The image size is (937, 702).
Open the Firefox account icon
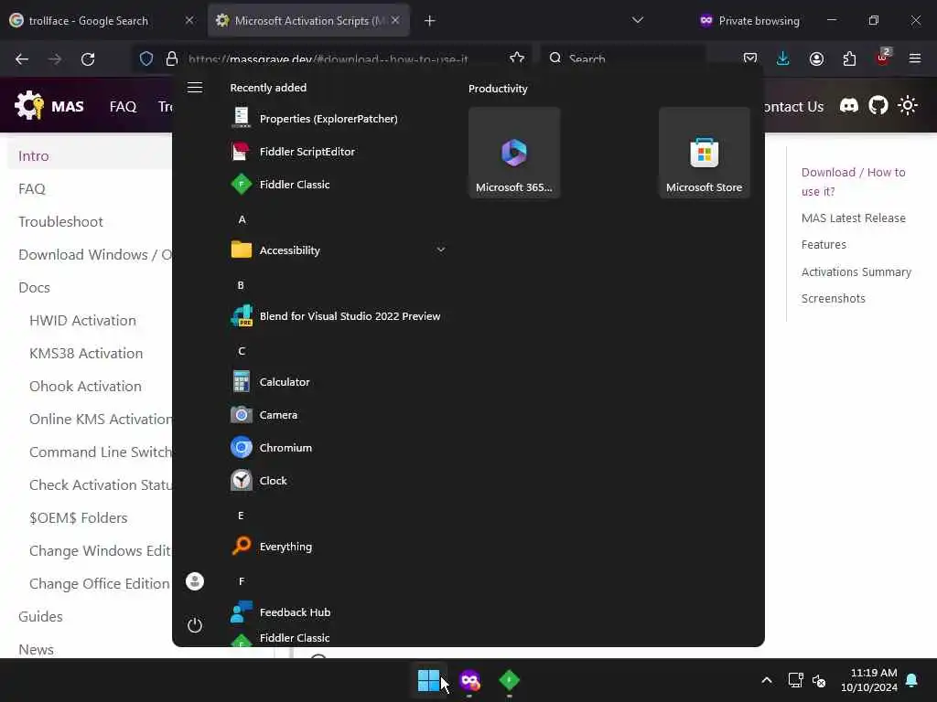click(816, 58)
